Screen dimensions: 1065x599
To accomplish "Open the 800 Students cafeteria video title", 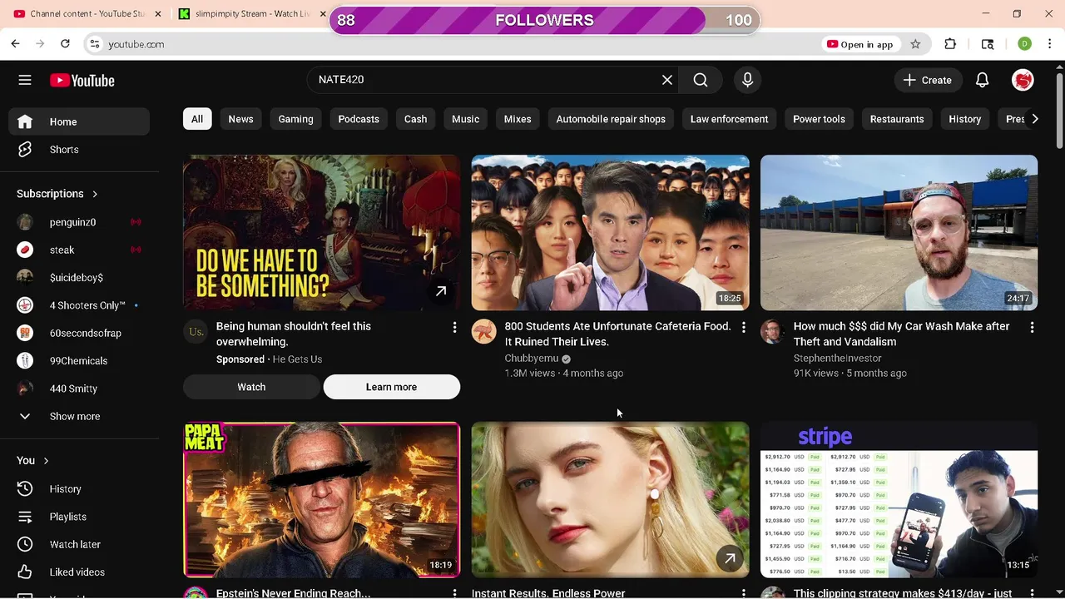I will pyautogui.click(x=617, y=334).
